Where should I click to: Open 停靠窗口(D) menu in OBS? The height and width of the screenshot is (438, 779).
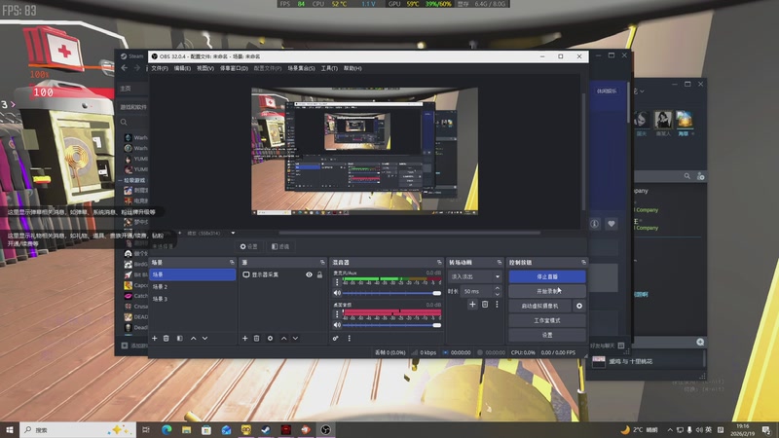(x=234, y=68)
